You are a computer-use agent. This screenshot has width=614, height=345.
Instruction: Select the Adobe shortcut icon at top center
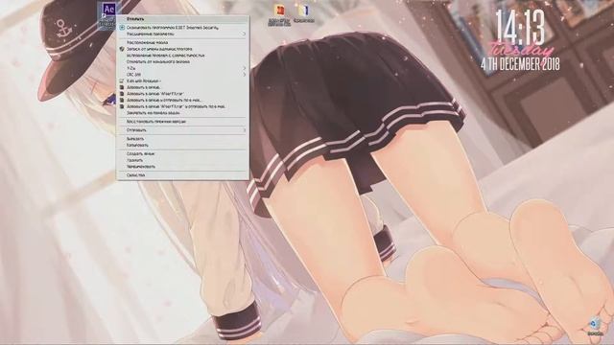(x=279, y=15)
